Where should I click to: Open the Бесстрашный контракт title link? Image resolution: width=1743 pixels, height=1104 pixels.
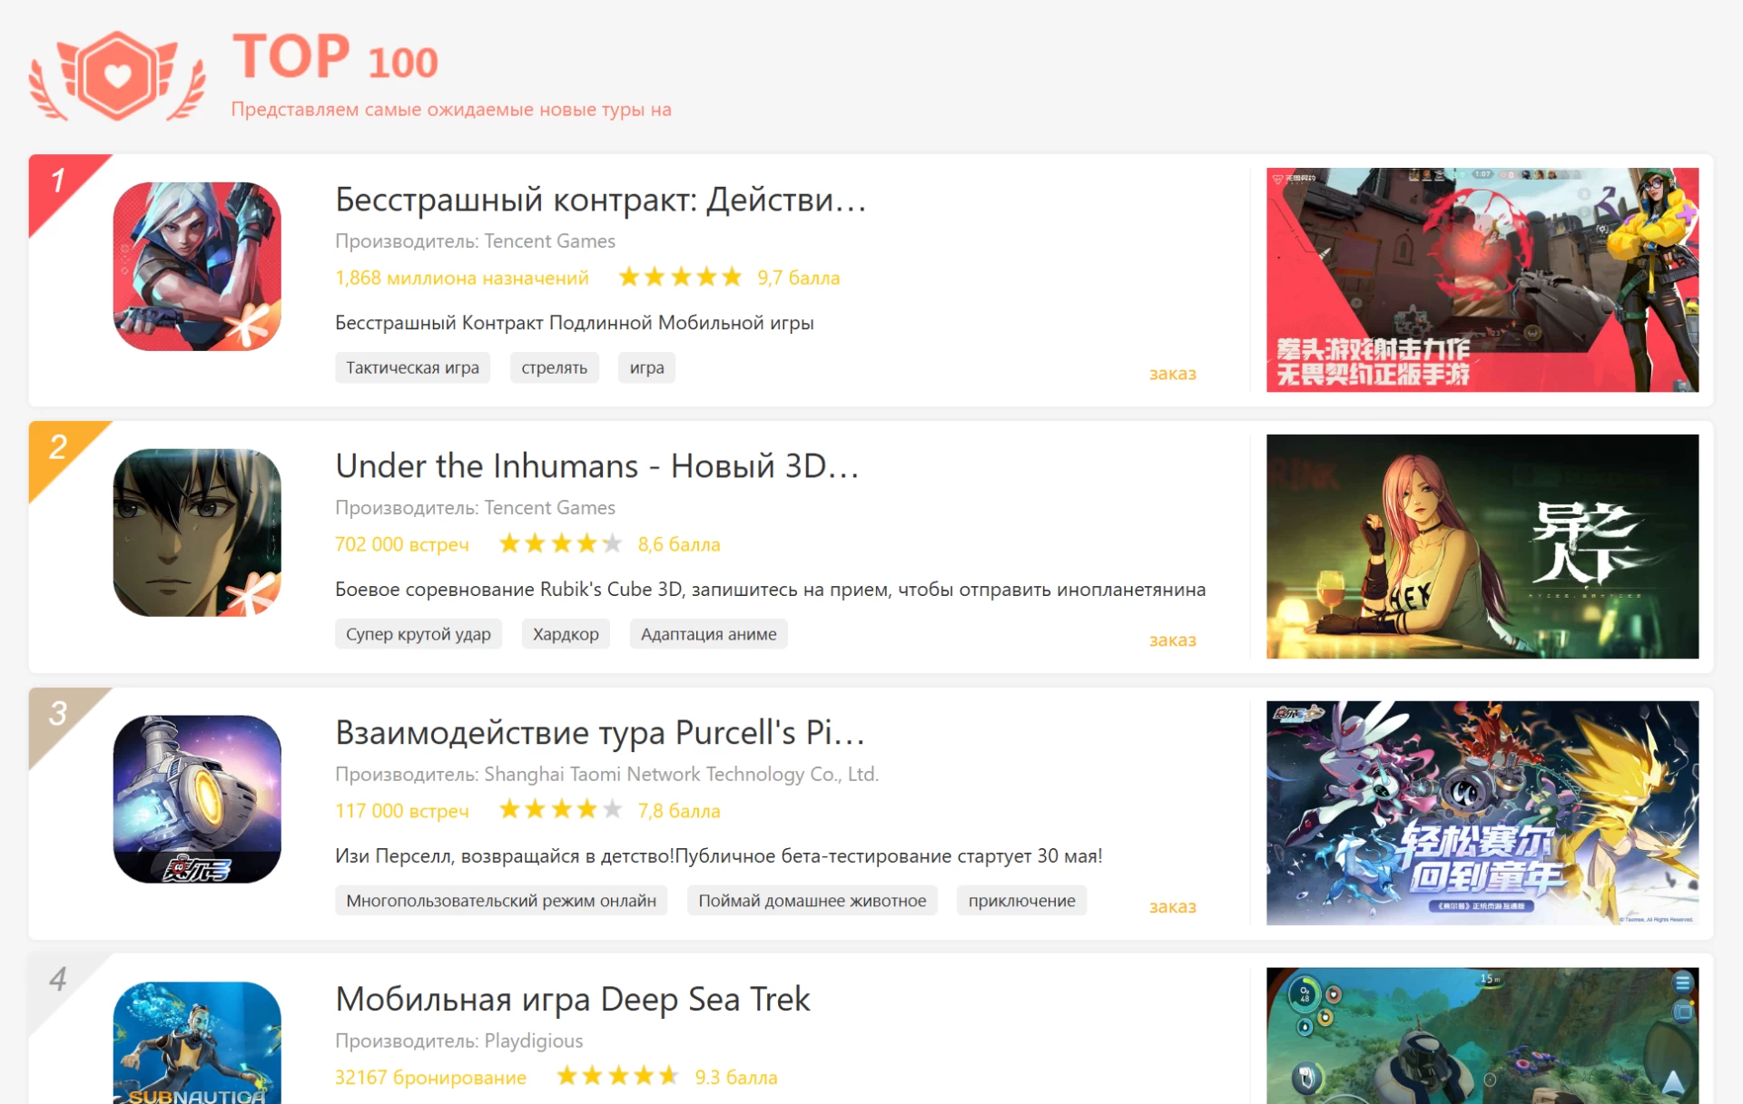pos(600,200)
